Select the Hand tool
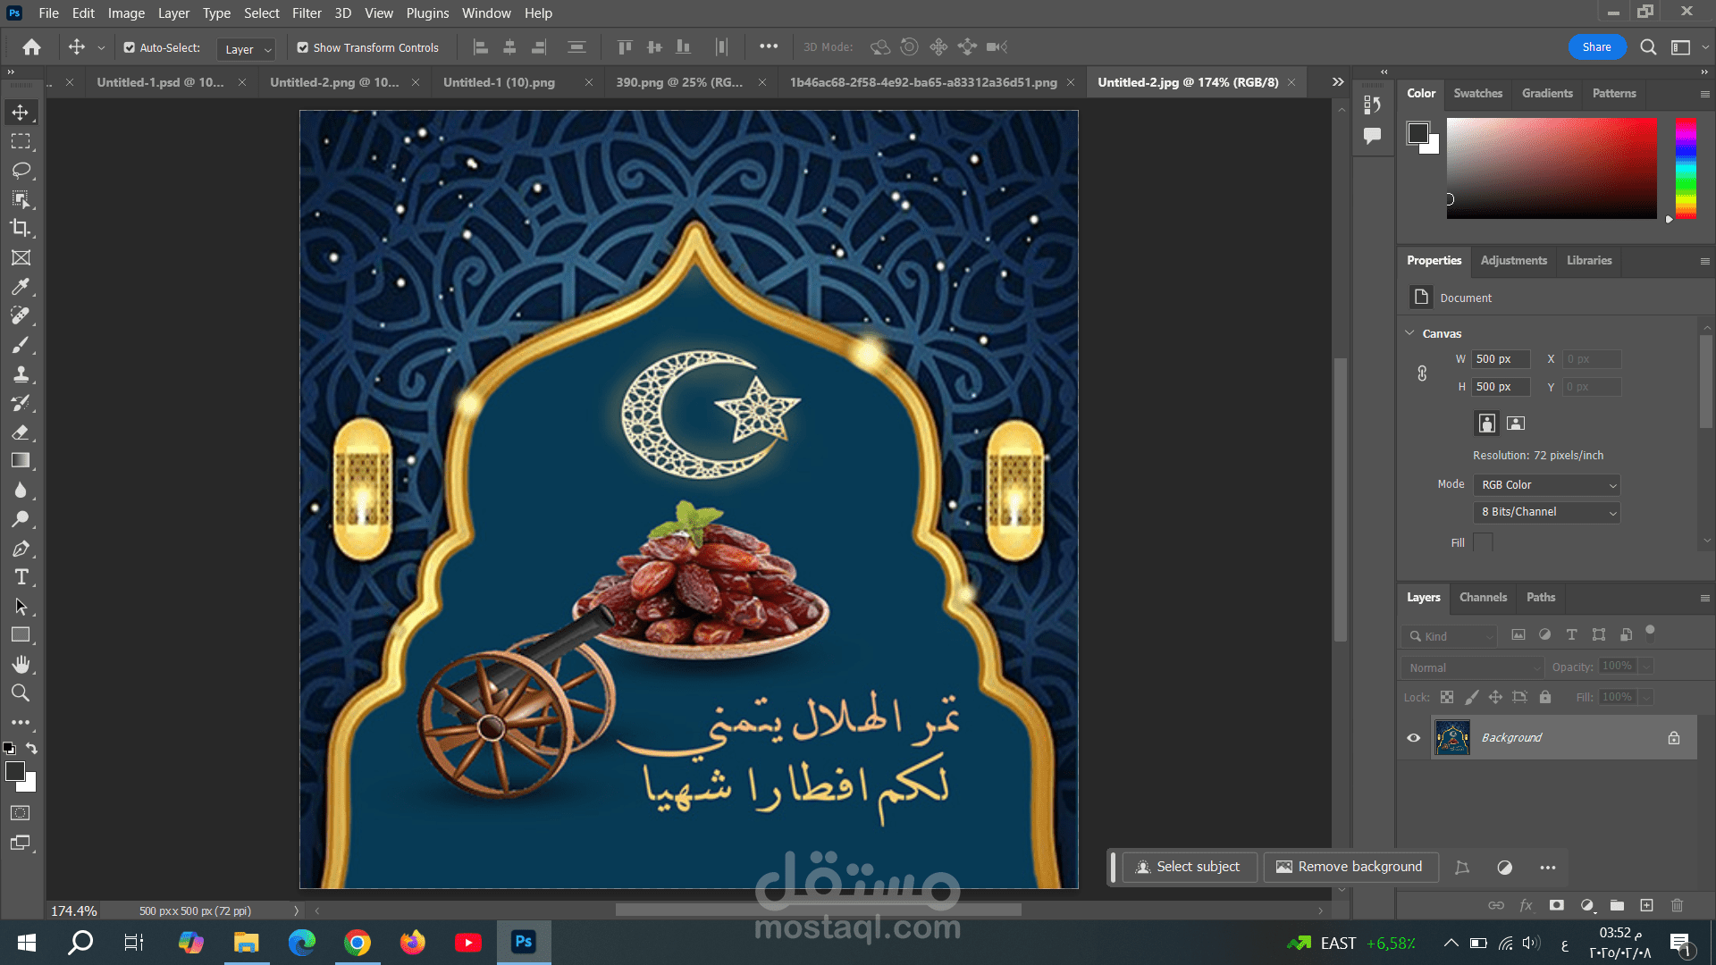This screenshot has width=1716, height=965. [21, 664]
